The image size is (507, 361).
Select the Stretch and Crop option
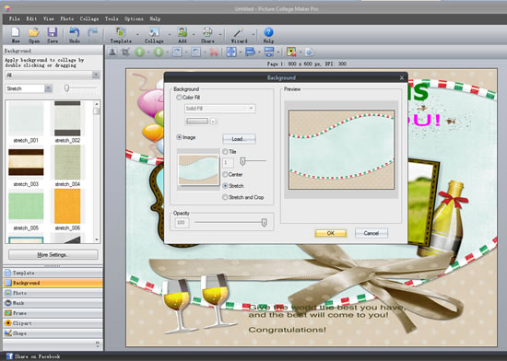[x=225, y=197]
